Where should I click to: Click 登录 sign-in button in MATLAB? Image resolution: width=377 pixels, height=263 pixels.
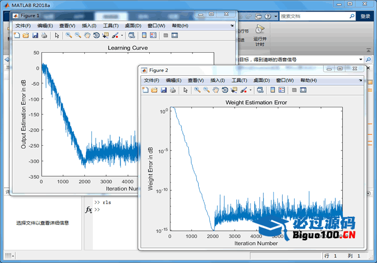pos(365,16)
